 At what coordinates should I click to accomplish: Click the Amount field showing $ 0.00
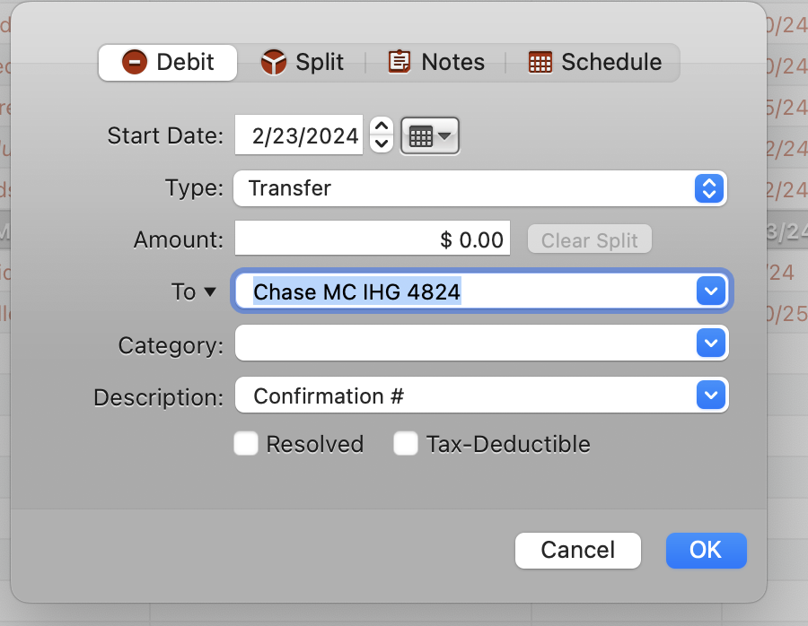[373, 239]
